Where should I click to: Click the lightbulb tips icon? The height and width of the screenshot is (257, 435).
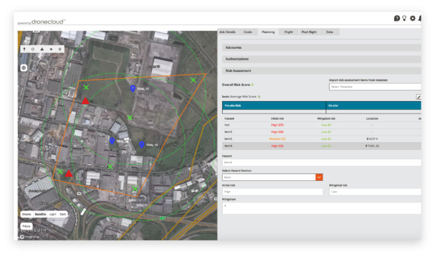pos(404,18)
